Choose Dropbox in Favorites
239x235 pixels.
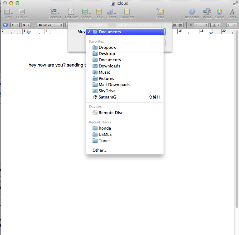(x=125, y=48)
